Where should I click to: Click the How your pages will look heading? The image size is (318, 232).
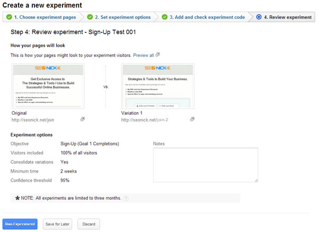click(x=38, y=46)
